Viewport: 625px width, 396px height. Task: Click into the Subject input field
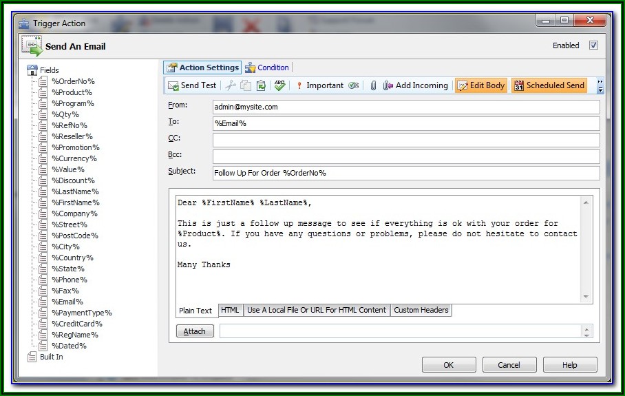coord(405,173)
